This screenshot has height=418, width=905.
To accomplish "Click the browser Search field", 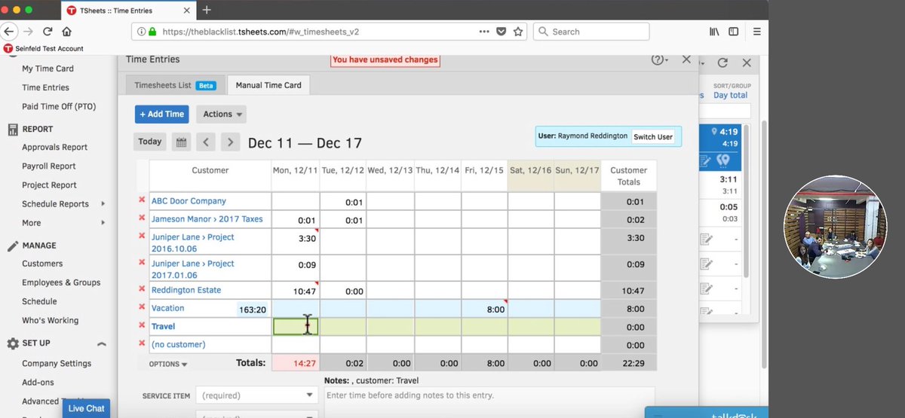I will coord(591,32).
